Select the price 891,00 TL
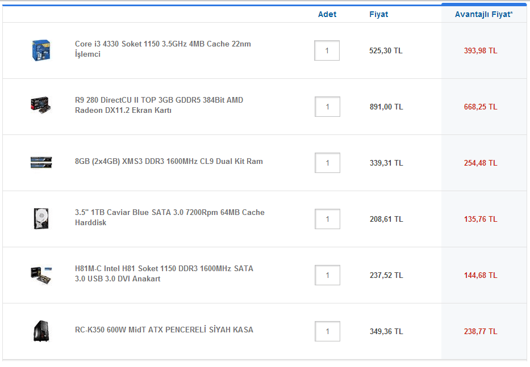This screenshot has height=367, width=530. click(x=386, y=107)
